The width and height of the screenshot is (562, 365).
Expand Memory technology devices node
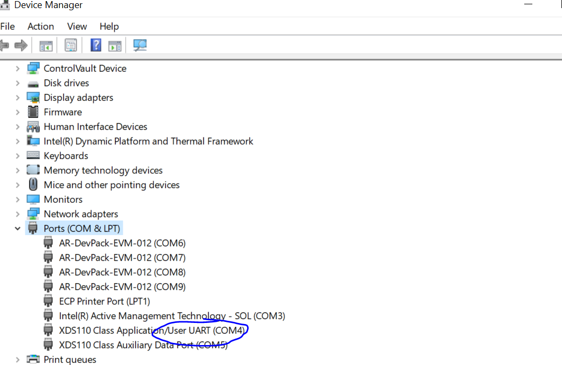point(18,170)
